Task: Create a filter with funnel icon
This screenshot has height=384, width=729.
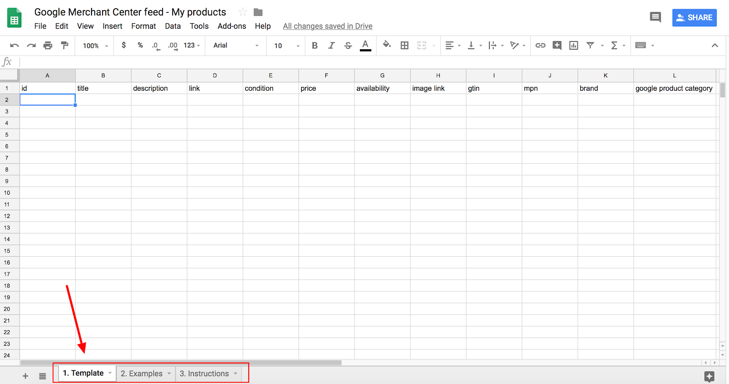Action: pyautogui.click(x=590, y=45)
